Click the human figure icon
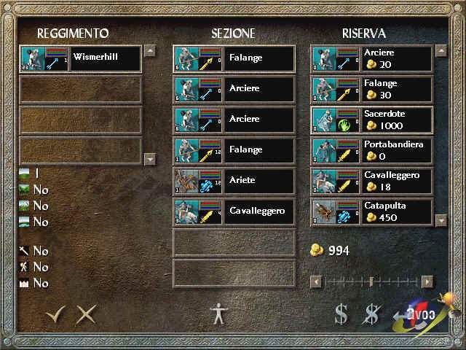Screen dimensions: 466x350 (x=219, y=314)
